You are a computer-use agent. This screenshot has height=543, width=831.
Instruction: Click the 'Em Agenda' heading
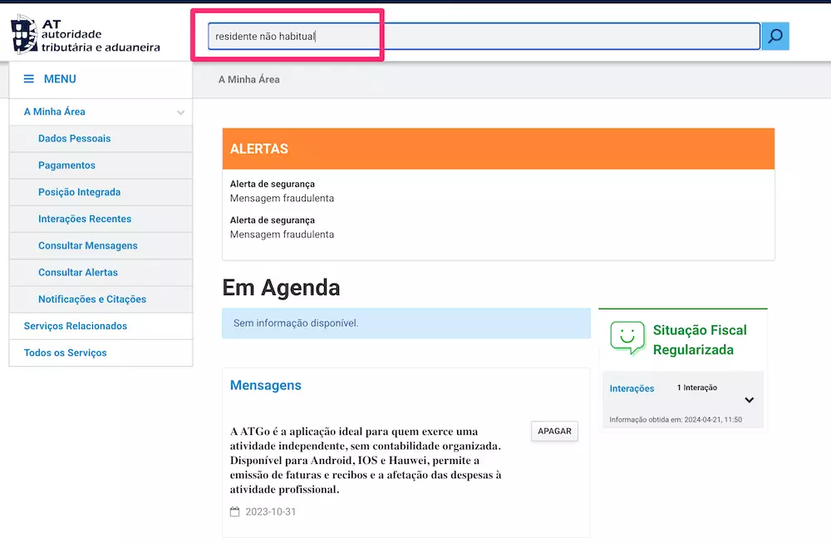click(x=281, y=288)
